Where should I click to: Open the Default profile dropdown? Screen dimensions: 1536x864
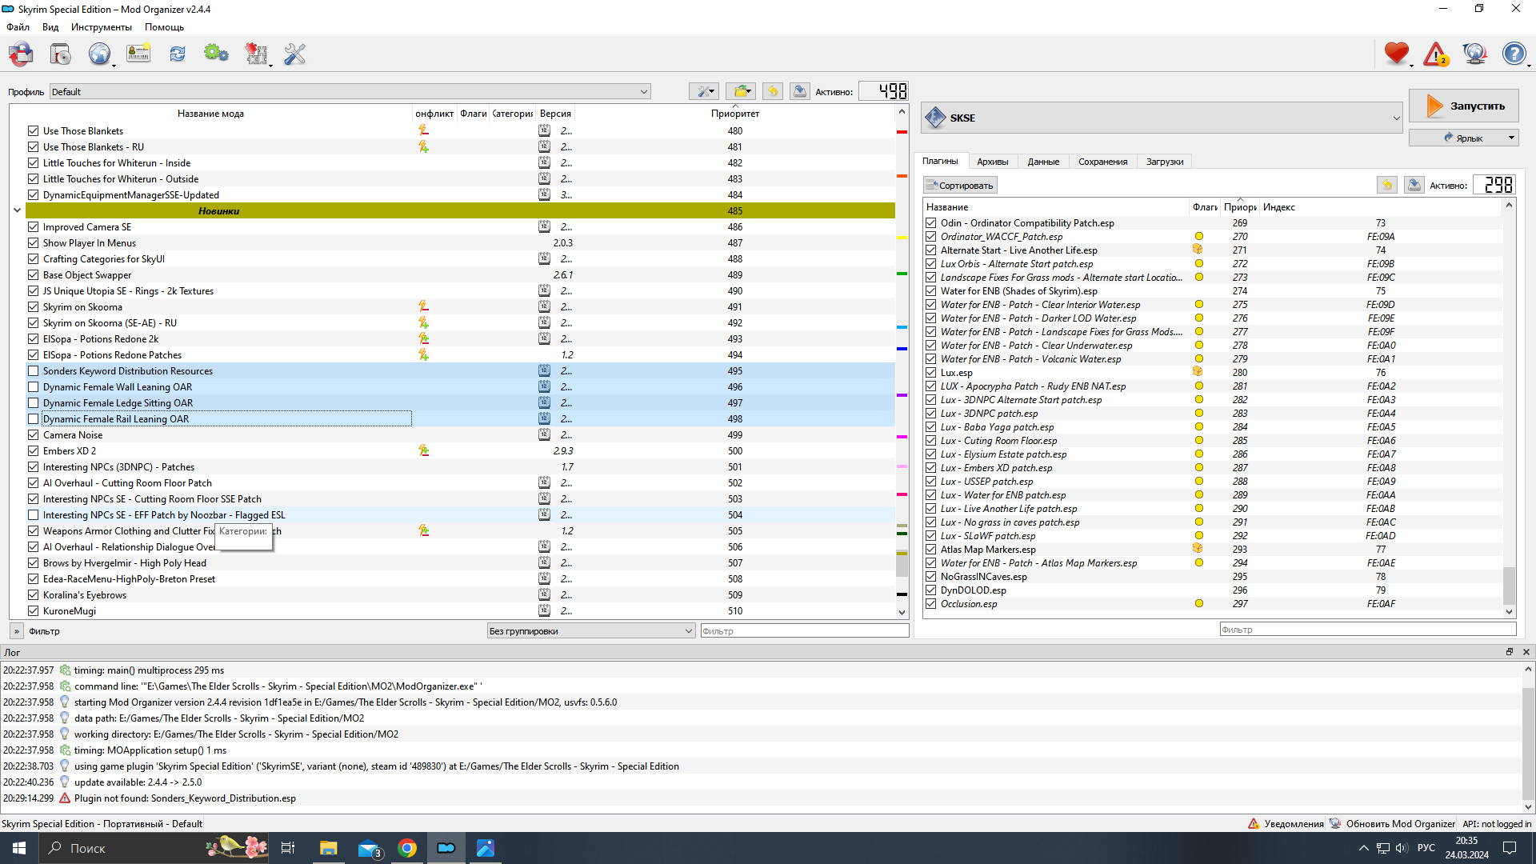pyautogui.click(x=350, y=92)
